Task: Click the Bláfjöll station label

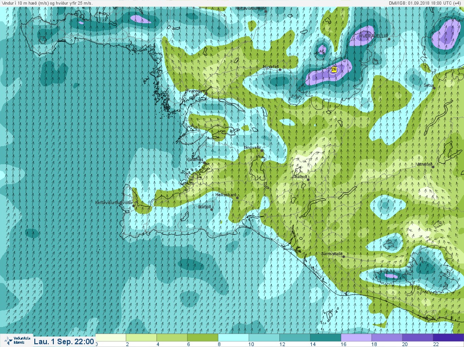Action: (x=205, y=207)
